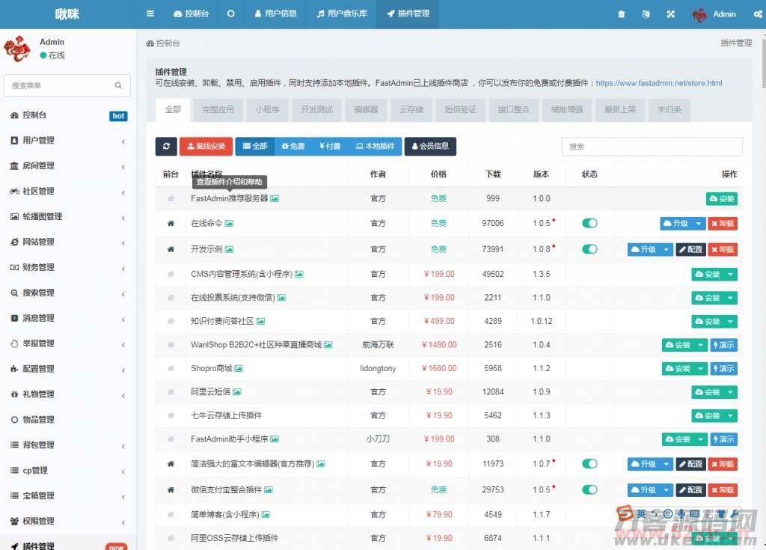Click the hamburger menu toggle icon
Viewport: 766px width, 550px height.
click(150, 14)
